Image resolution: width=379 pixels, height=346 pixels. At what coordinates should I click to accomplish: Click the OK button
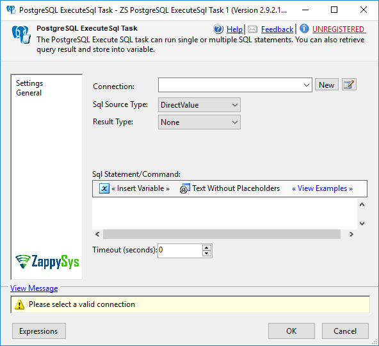click(x=291, y=331)
